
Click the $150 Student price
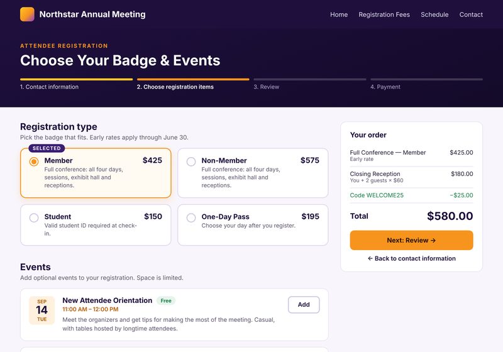153,216
